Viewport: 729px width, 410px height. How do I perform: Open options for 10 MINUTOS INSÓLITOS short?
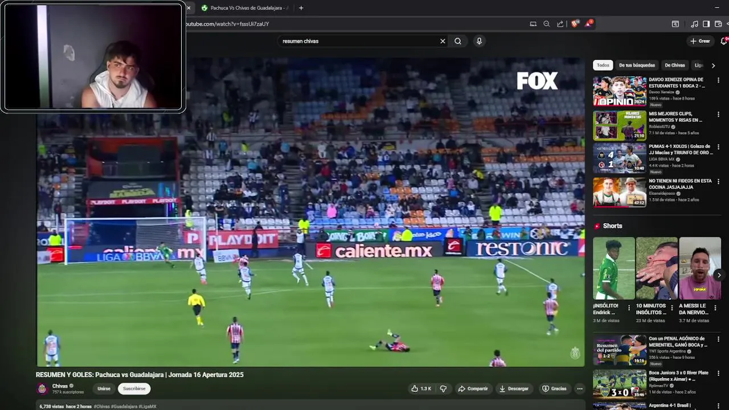[x=672, y=308]
